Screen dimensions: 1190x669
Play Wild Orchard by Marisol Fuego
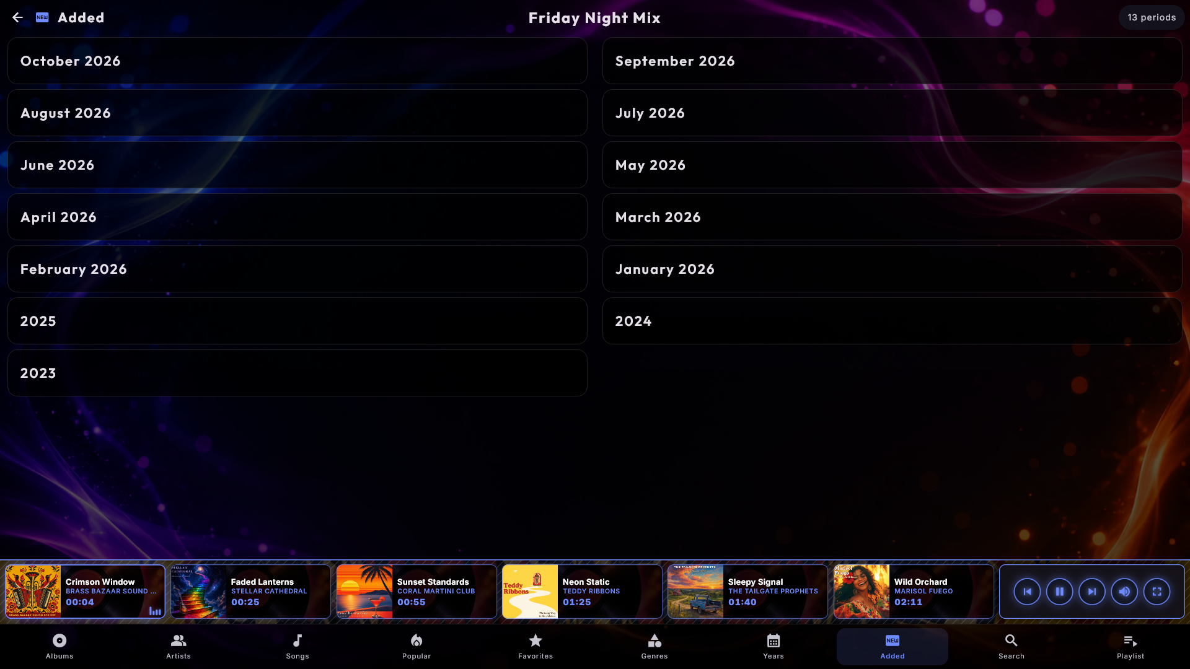[x=914, y=592]
